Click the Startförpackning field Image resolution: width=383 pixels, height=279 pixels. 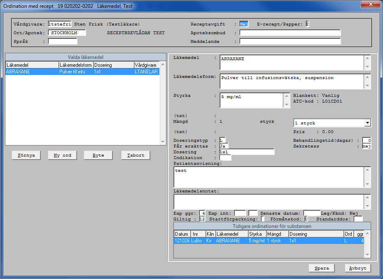263,219
